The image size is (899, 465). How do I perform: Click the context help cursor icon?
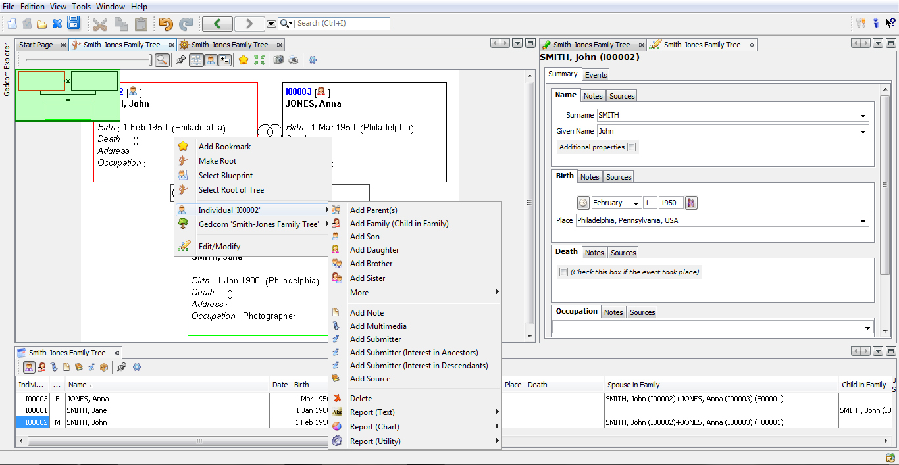890,23
